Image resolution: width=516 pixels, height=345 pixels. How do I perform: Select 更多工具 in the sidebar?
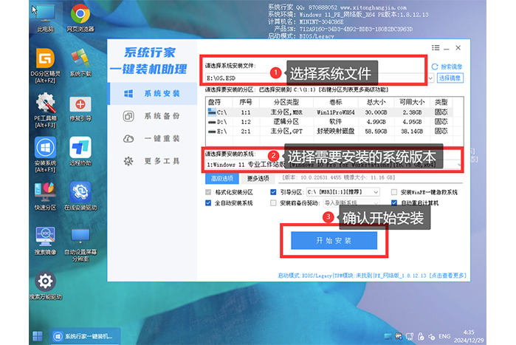pyautogui.click(x=153, y=161)
